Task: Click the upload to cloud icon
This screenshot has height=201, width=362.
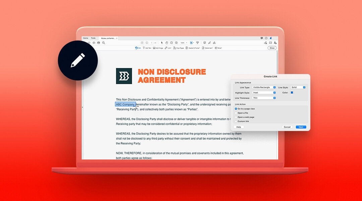Action: [x=94, y=43]
